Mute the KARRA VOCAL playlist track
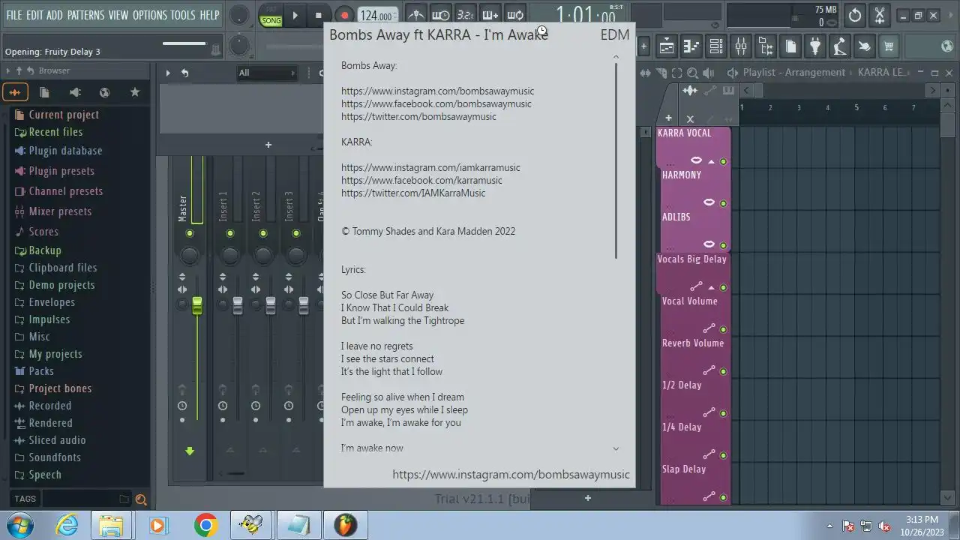This screenshot has height=540, width=960. 723,162
